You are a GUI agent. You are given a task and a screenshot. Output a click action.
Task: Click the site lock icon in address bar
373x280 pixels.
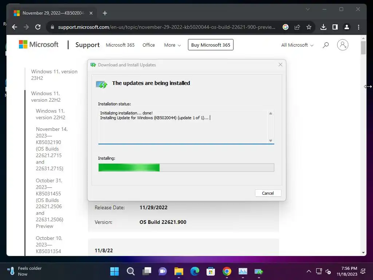click(52, 27)
